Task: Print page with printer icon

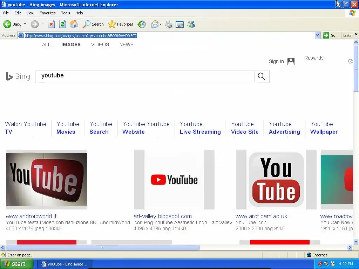Action: [169, 24]
